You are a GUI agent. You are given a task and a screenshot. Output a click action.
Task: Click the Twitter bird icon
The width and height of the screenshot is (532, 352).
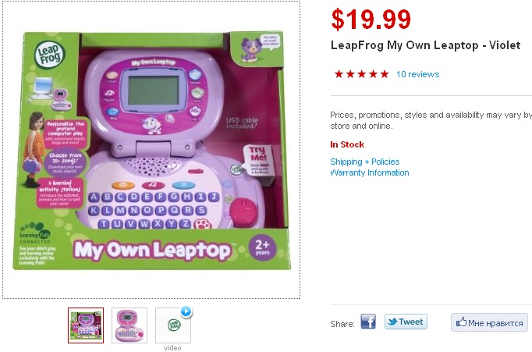pos(392,322)
